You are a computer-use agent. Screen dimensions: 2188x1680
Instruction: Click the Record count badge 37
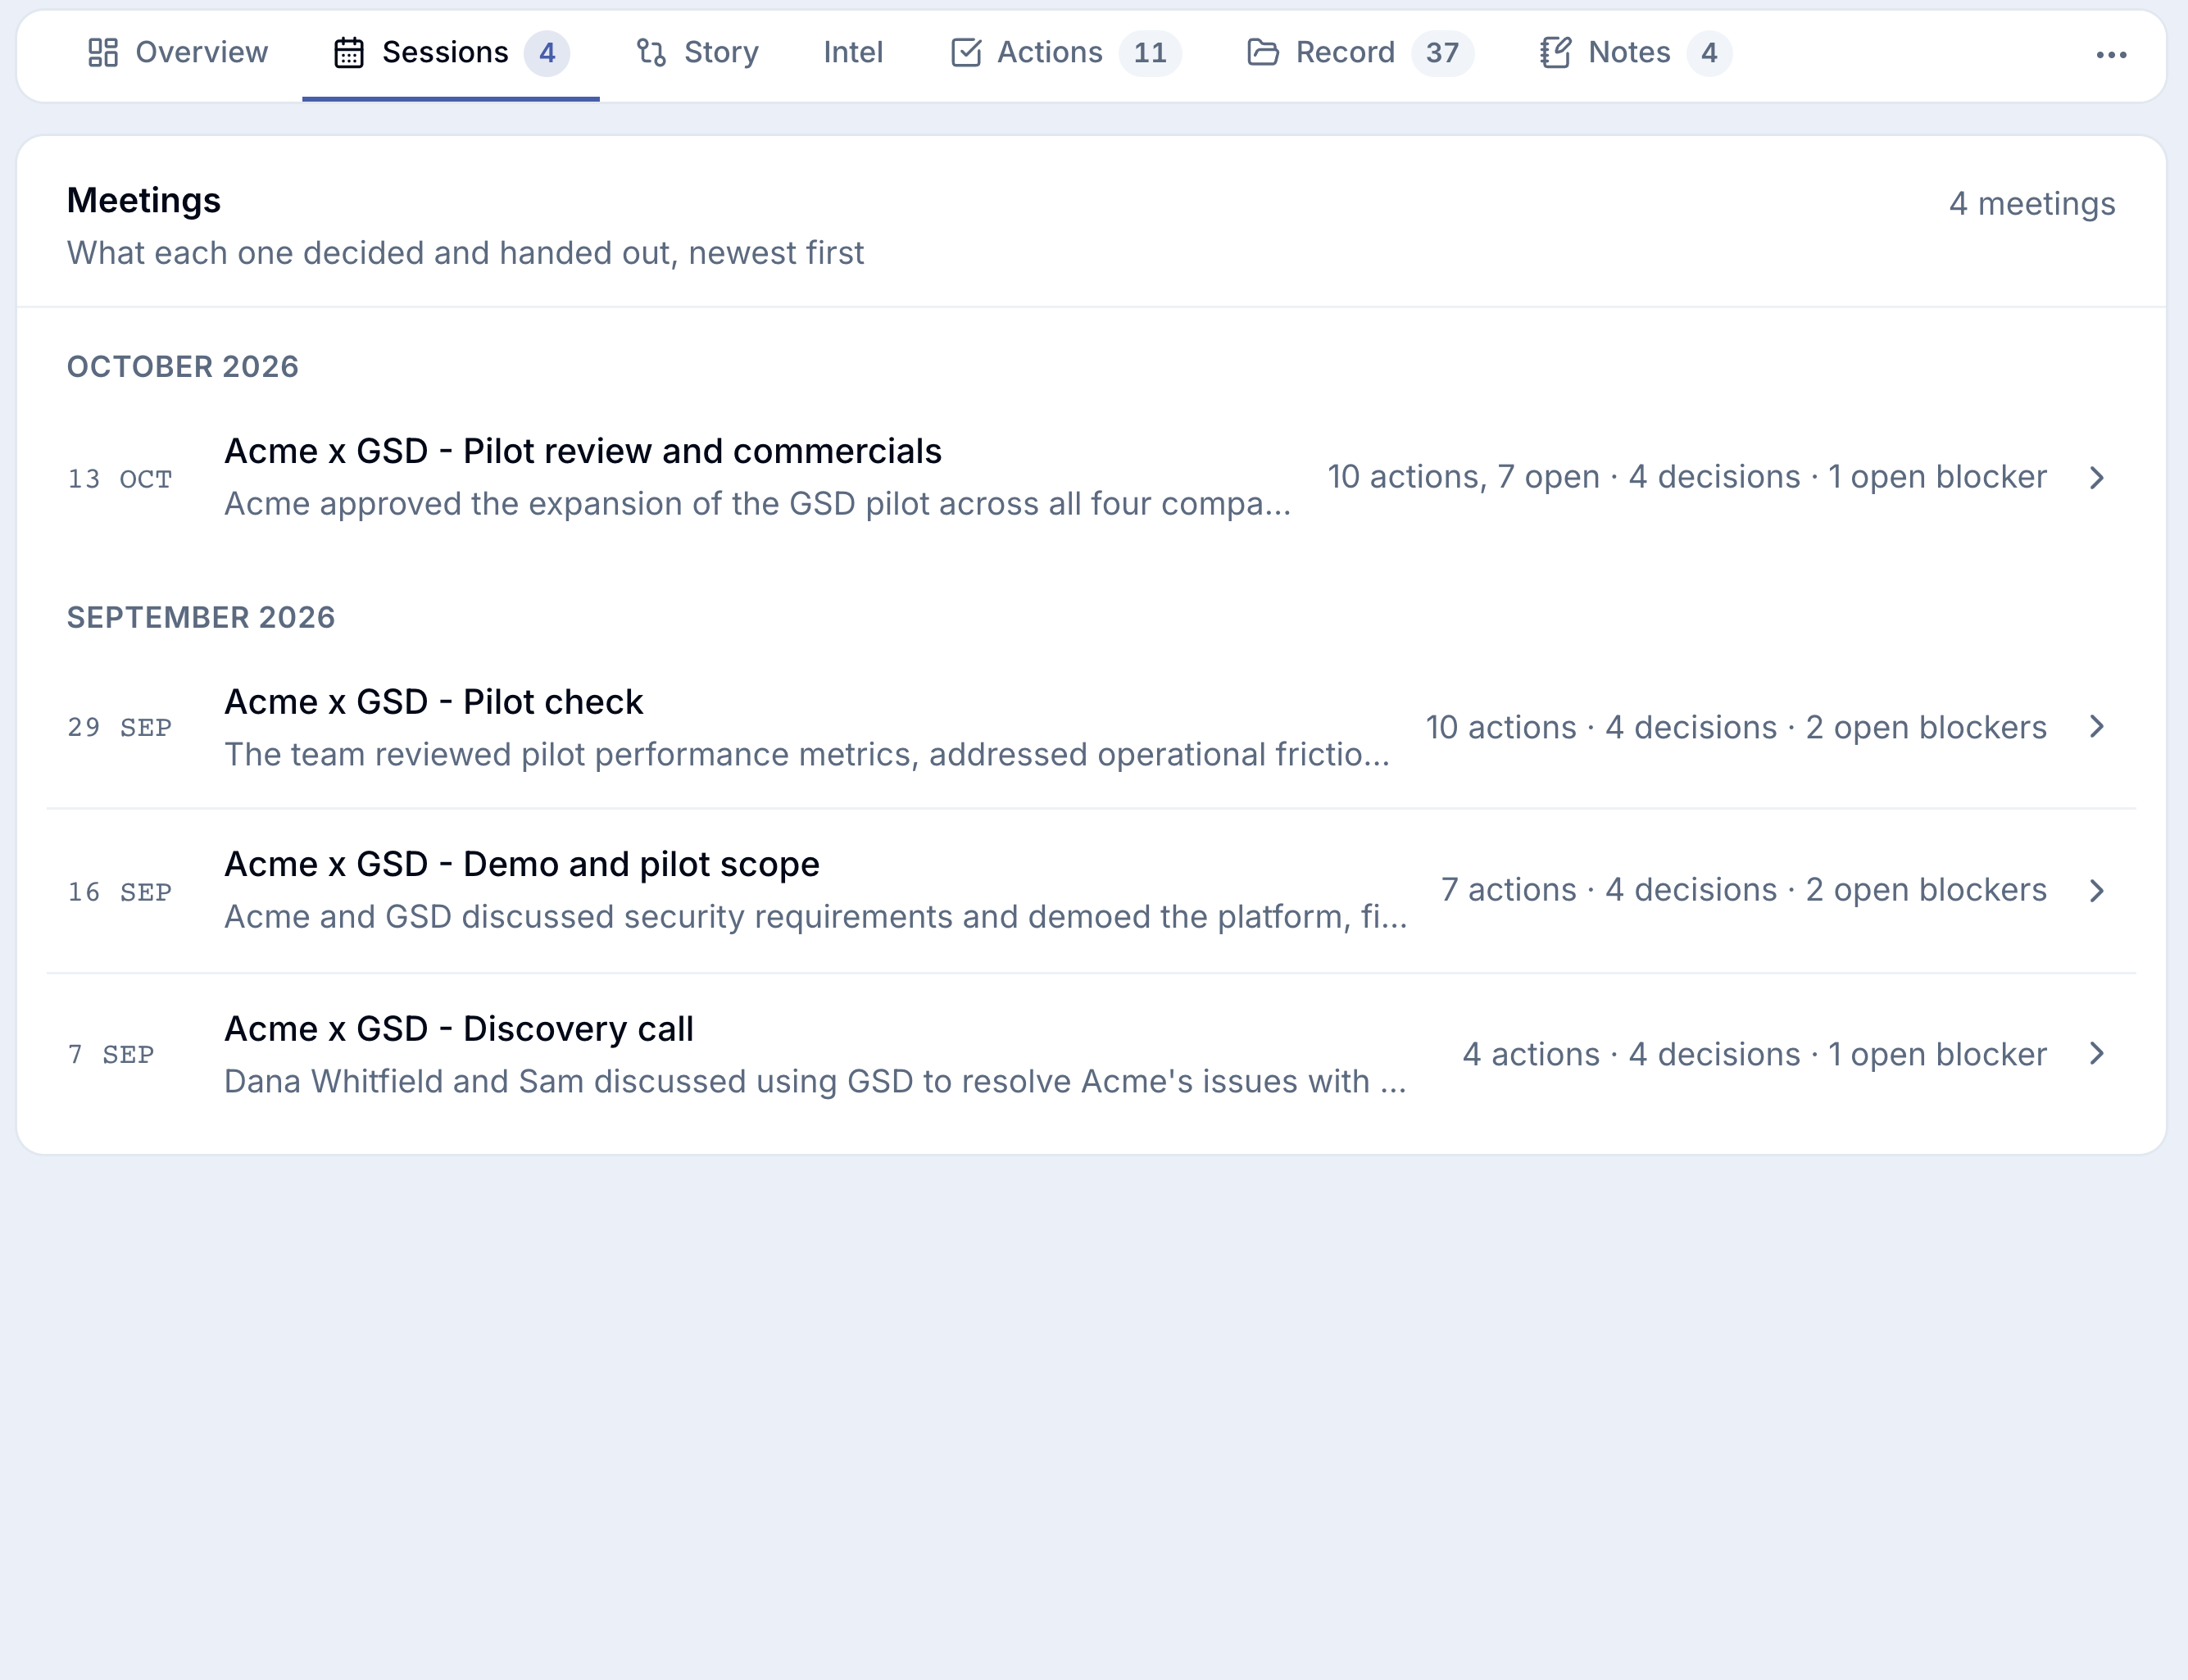pyautogui.click(x=1442, y=53)
